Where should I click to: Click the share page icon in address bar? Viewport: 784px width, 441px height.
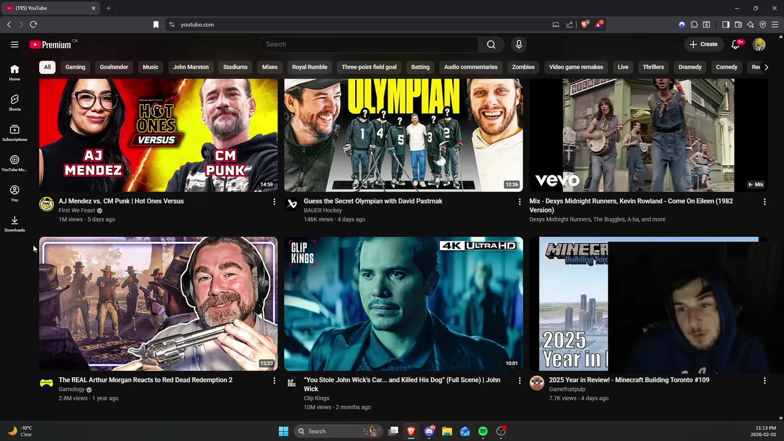point(570,24)
